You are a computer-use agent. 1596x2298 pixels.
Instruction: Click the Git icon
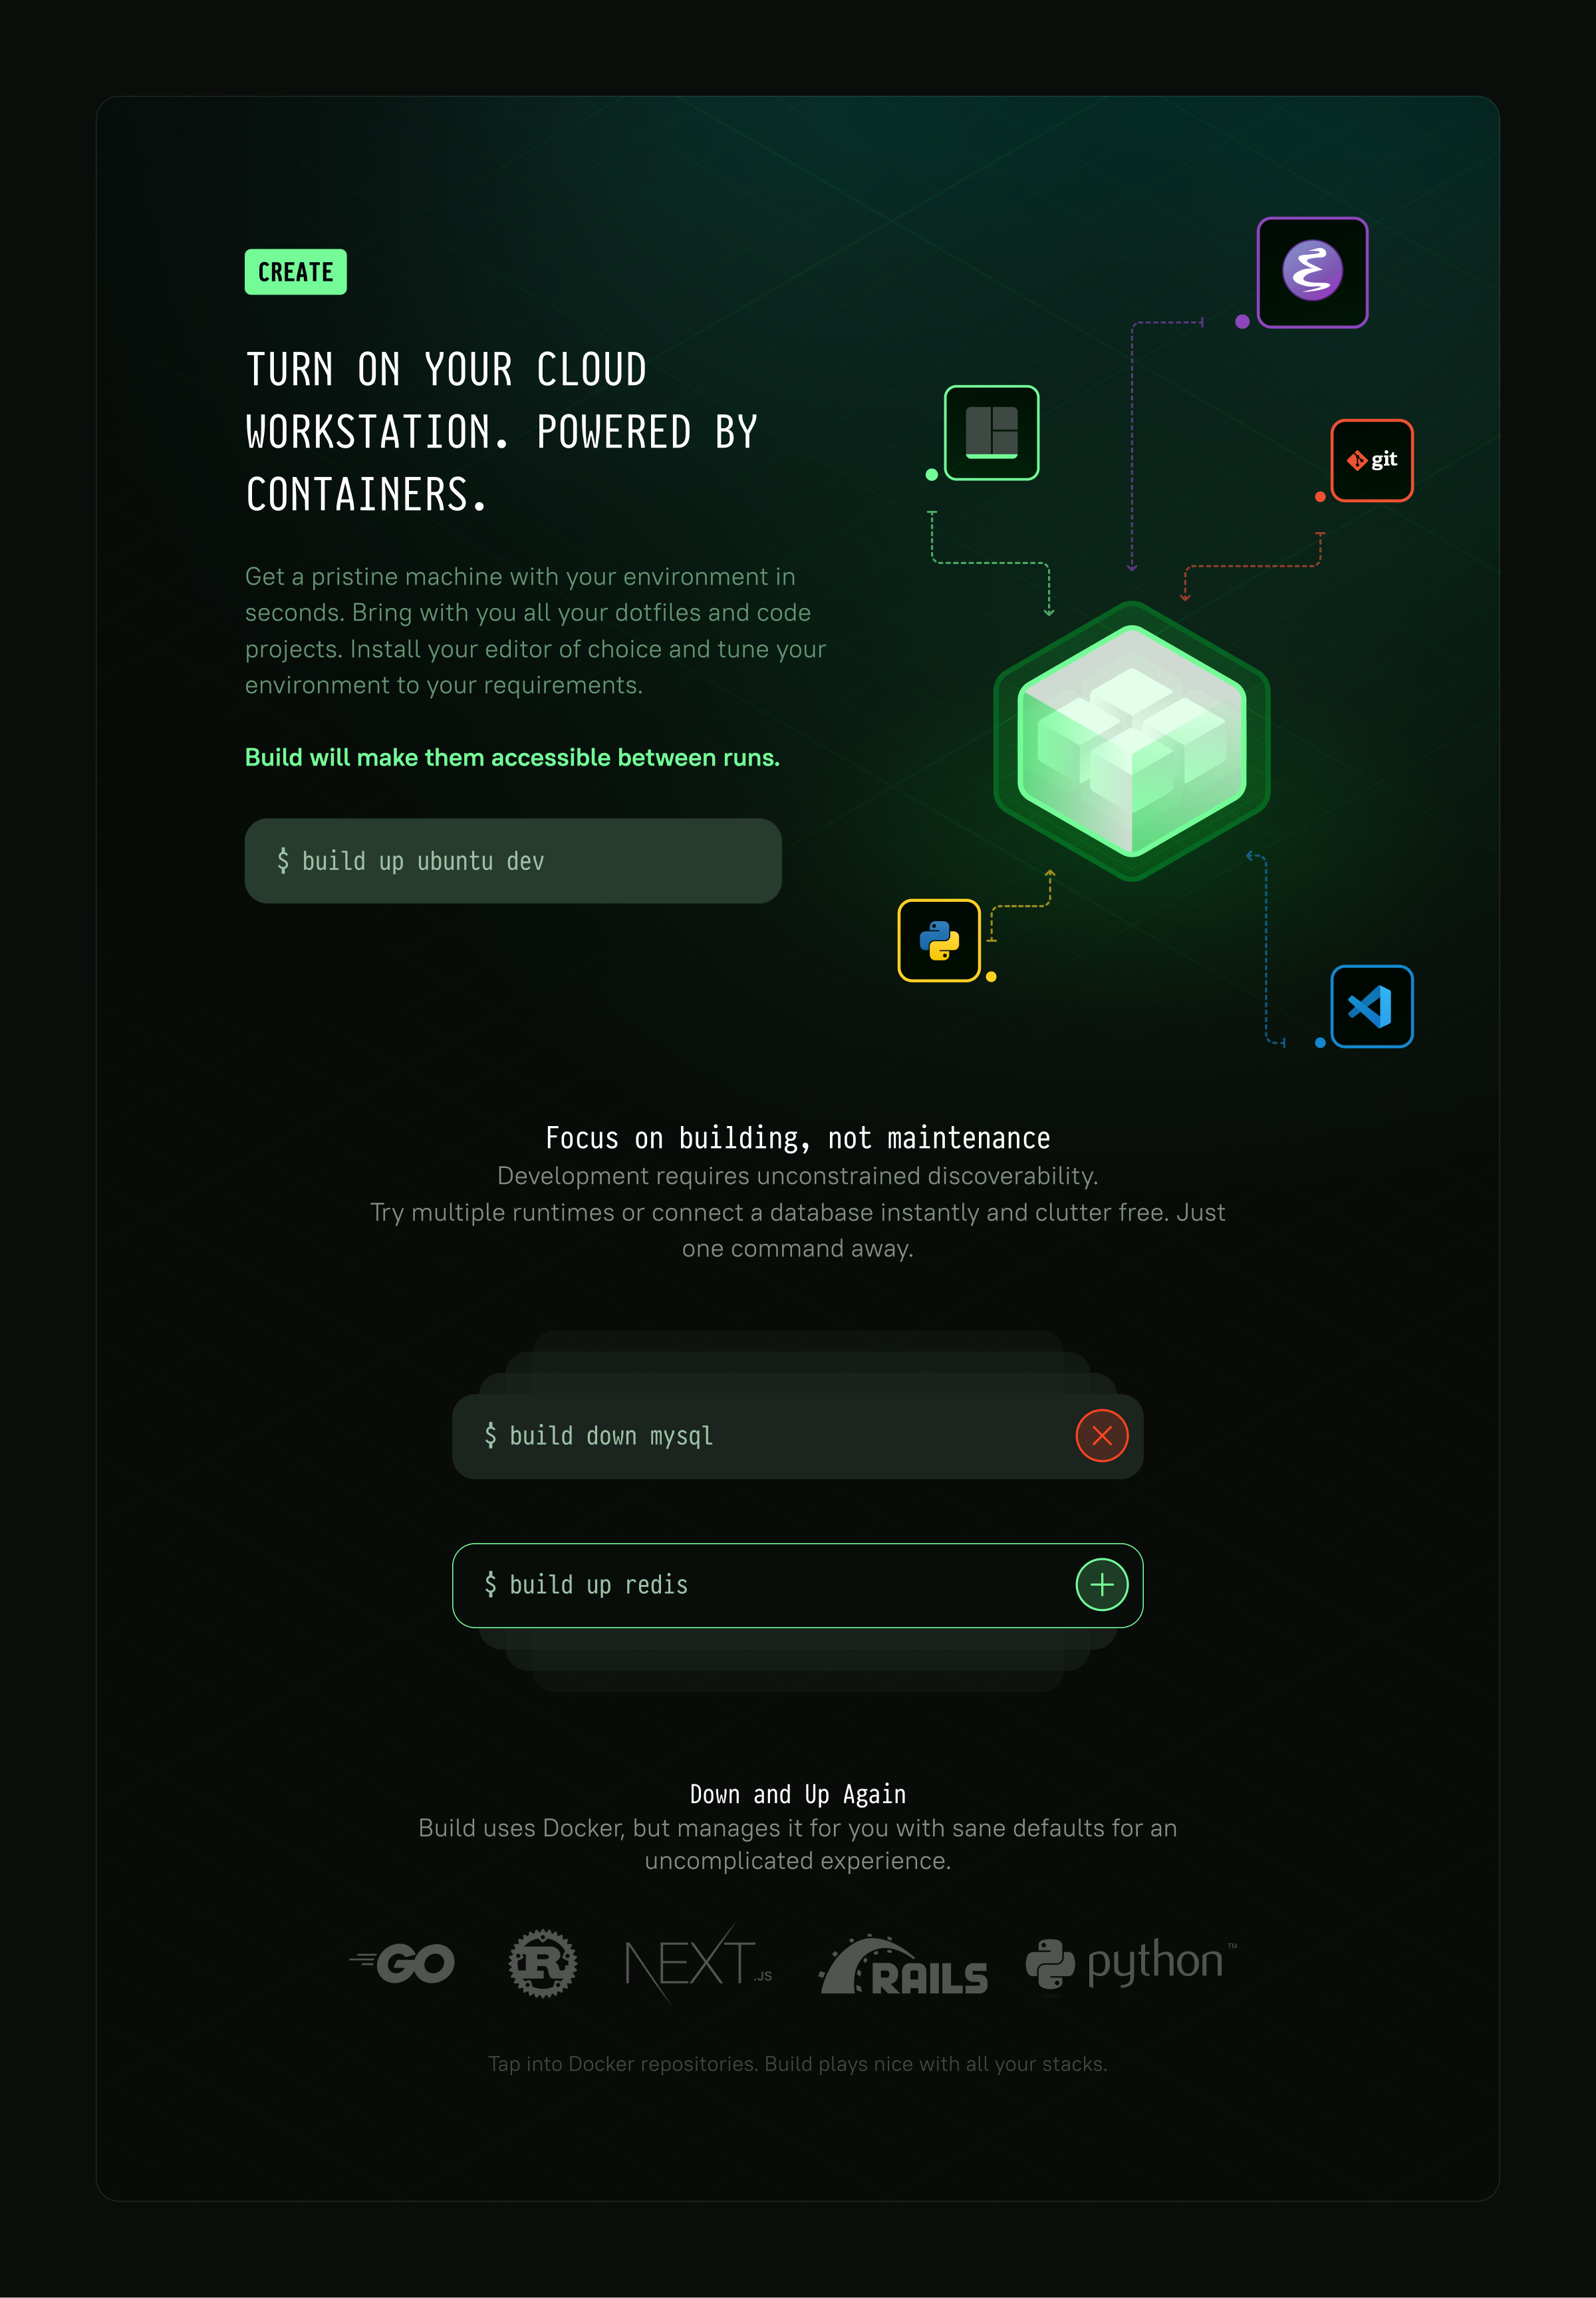click(1373, 461)
